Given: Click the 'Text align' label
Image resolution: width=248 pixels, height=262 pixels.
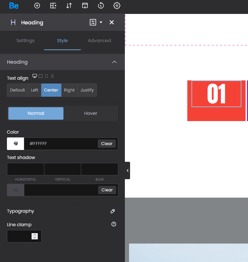Looking at the screenshot, I should click(17, 78).
